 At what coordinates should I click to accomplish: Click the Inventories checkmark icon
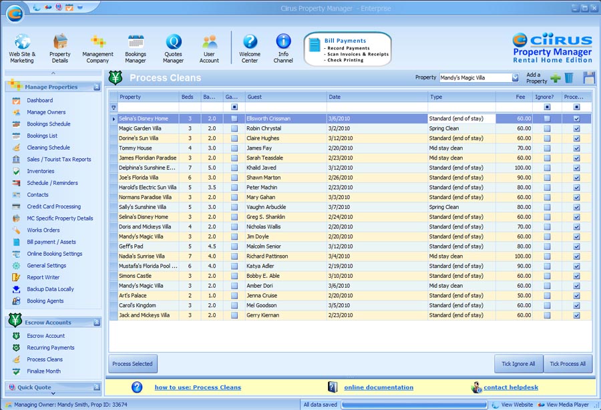click(16, 172)
